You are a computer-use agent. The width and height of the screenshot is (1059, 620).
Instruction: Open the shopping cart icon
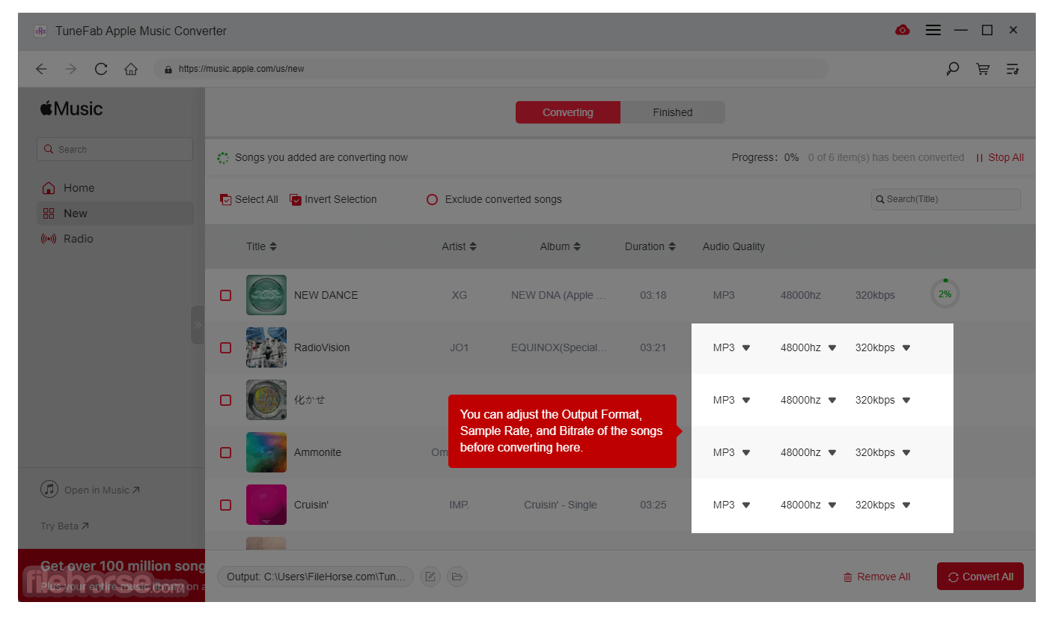pyautogui.click(x=983, y=69)
